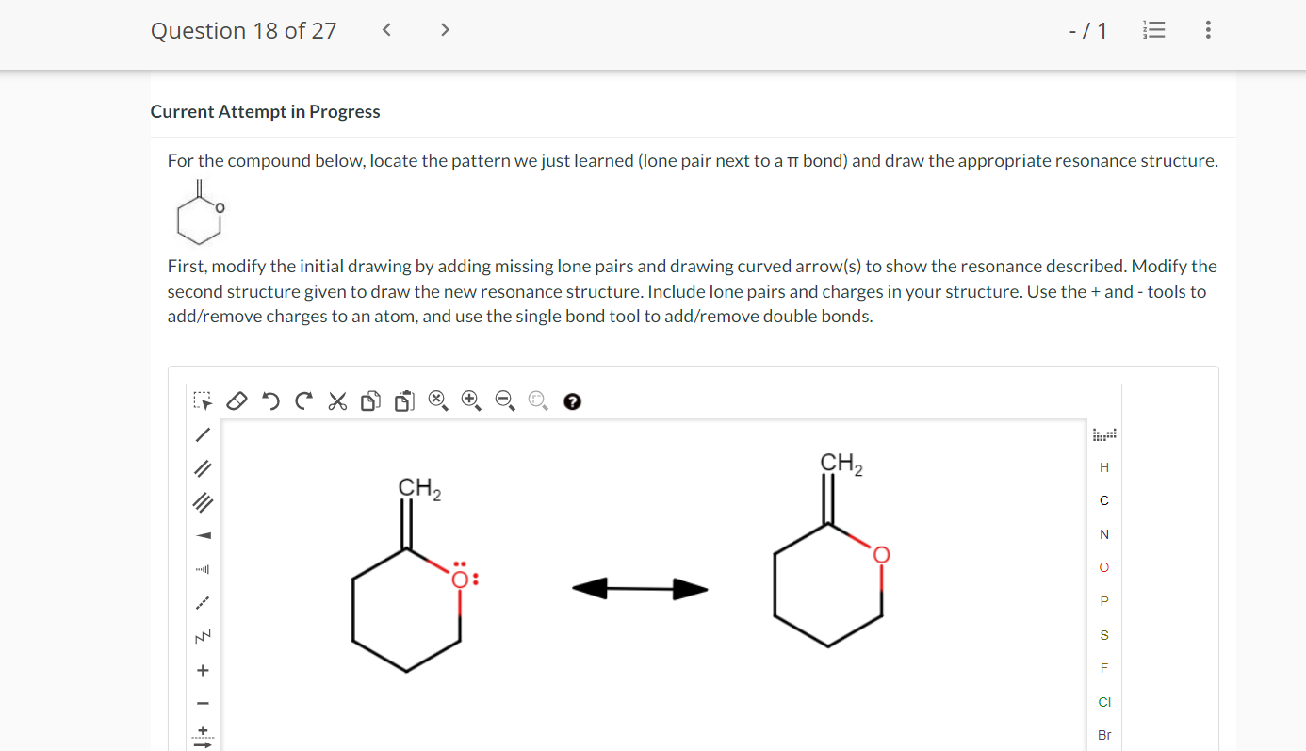Screen dimensions: 1306x751
Task: Advance to the next question with the right chevron
Action: (x=444, y=29)
